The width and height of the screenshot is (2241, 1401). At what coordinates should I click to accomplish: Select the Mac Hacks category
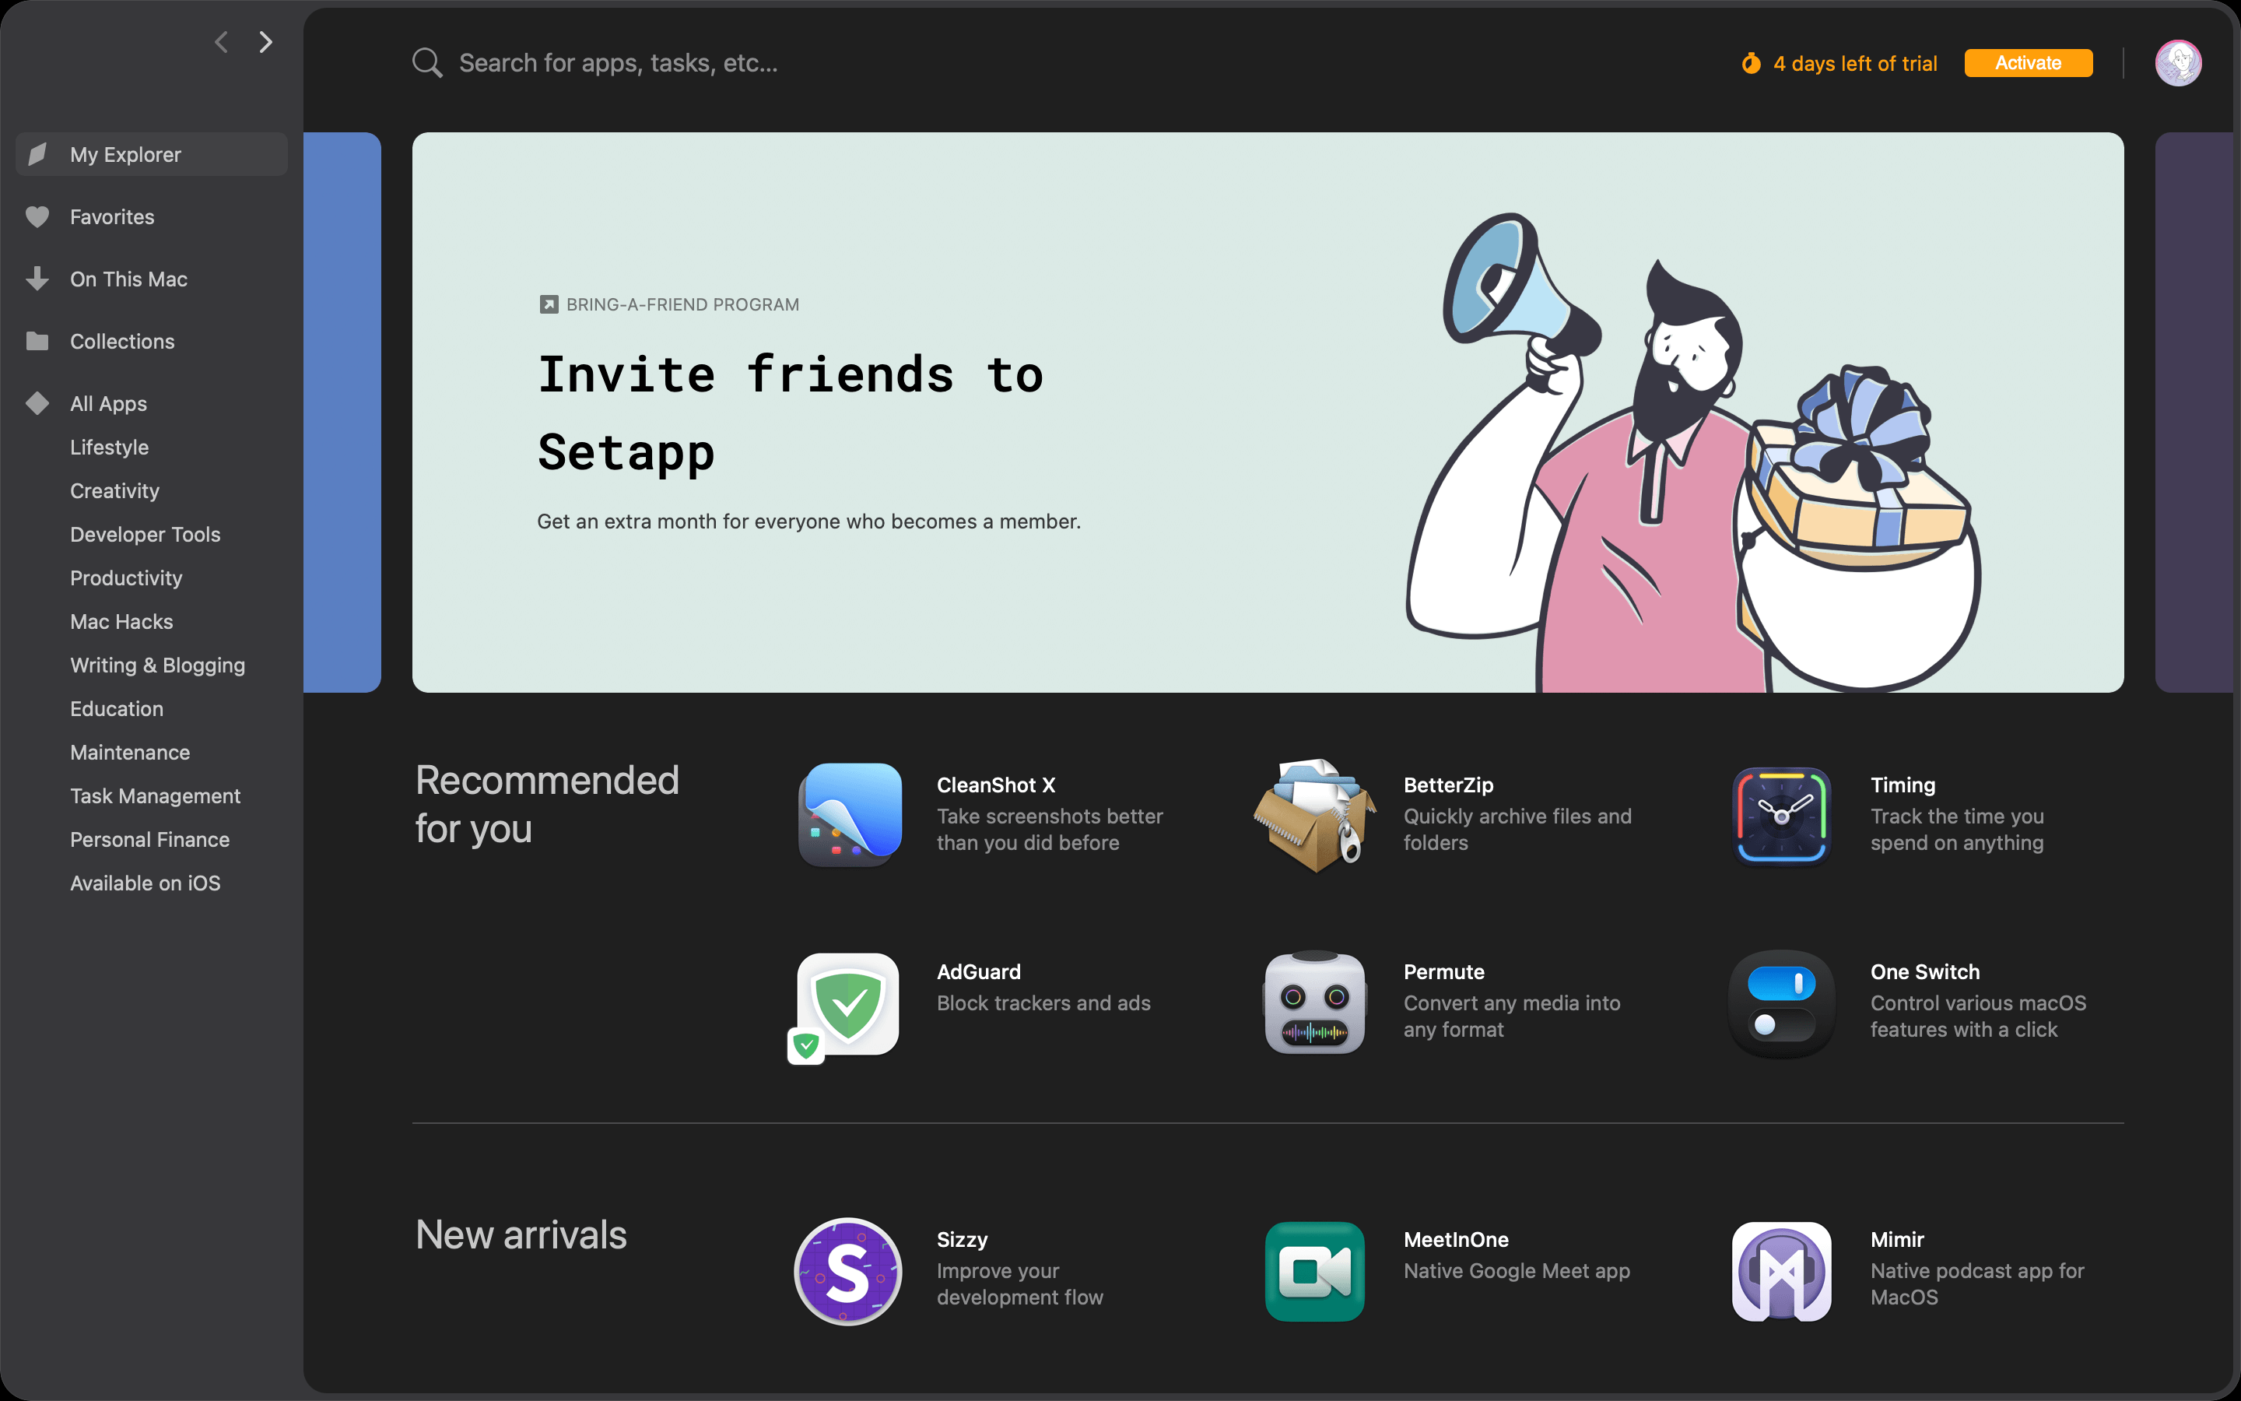(x=121, y=621)
